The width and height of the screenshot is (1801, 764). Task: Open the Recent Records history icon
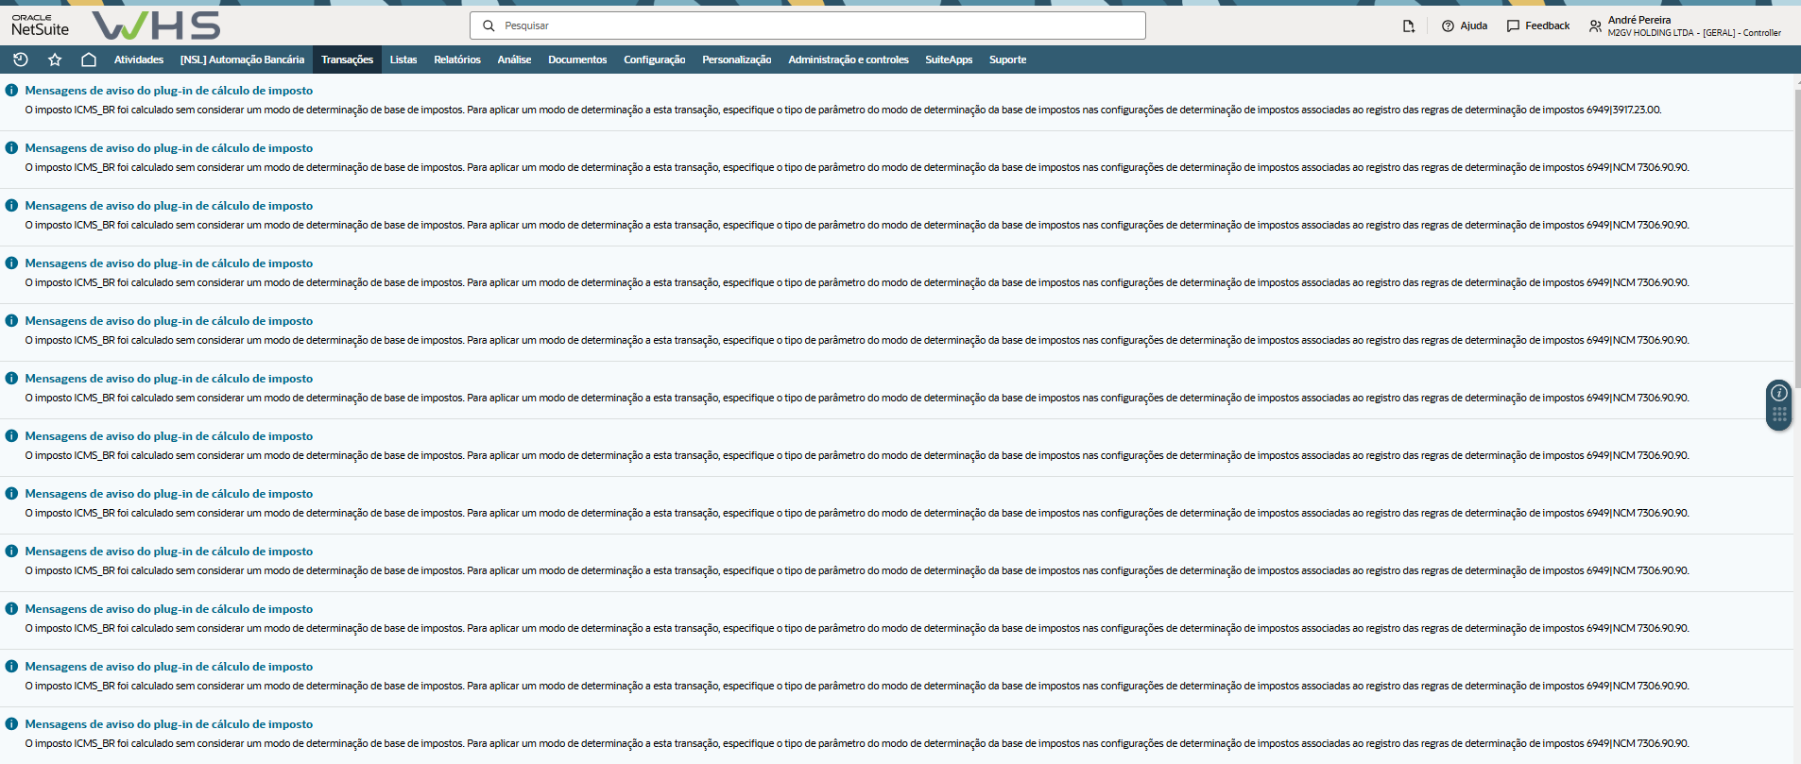[x=20, y=59]
